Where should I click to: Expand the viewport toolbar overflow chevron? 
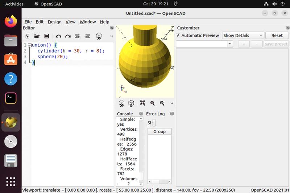(171, 103)
